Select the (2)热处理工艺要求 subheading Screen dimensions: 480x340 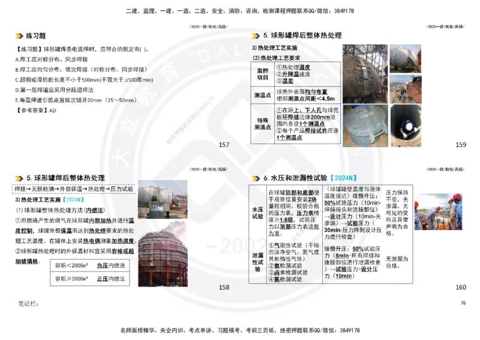tap(276, 58)
